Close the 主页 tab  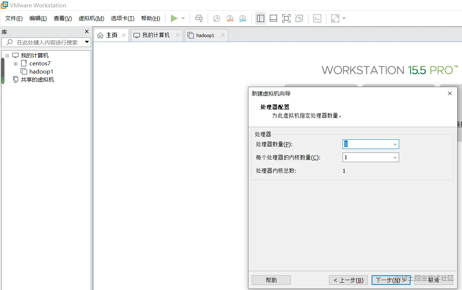(x=123, y=35)
